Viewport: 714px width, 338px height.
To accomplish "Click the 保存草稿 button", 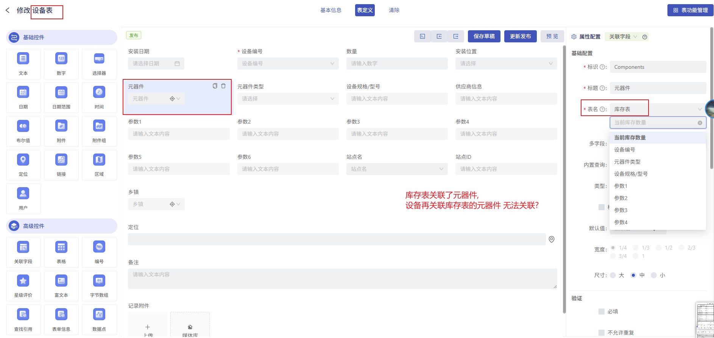I will coord(484,36).
